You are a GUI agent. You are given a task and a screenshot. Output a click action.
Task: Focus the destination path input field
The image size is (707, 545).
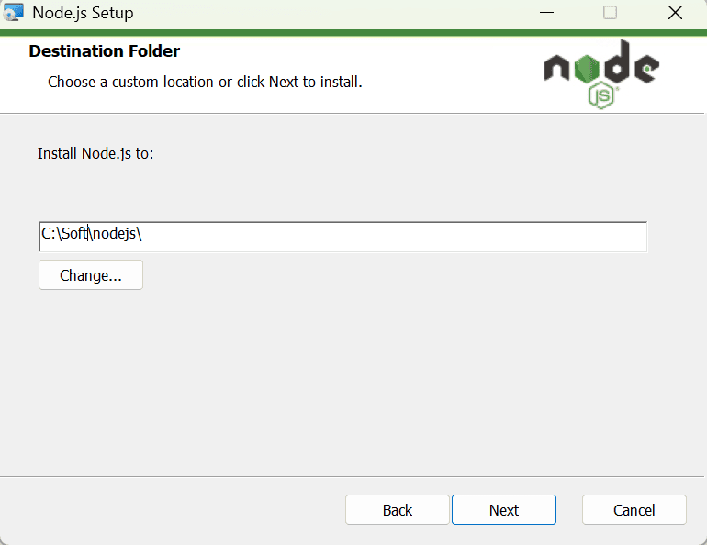click(x=342, y=237)
